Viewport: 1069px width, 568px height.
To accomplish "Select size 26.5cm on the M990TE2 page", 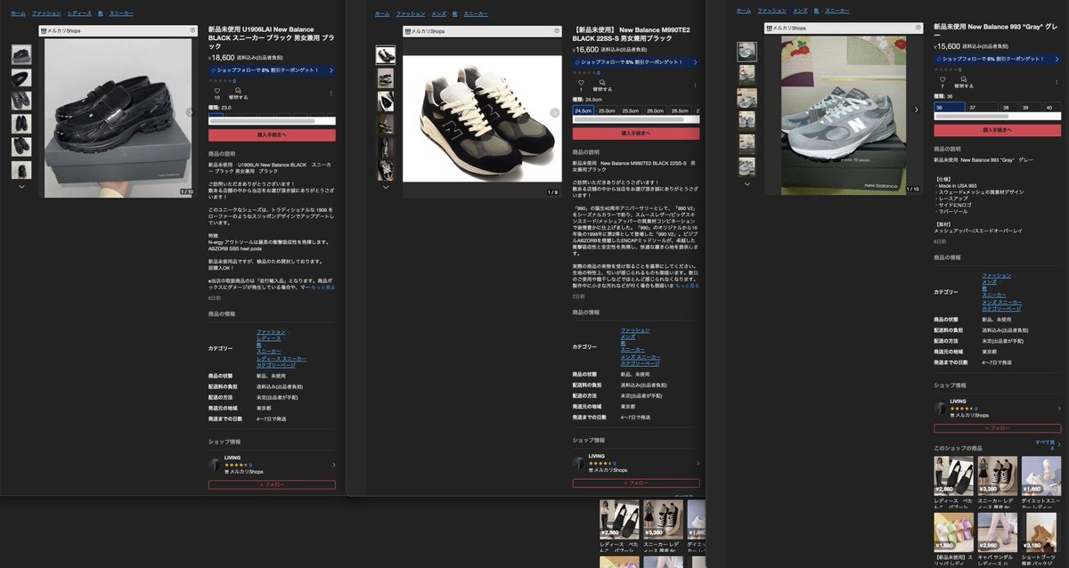I will point(679,111).
